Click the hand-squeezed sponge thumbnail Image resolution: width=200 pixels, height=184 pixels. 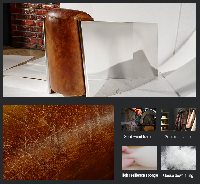139,158
